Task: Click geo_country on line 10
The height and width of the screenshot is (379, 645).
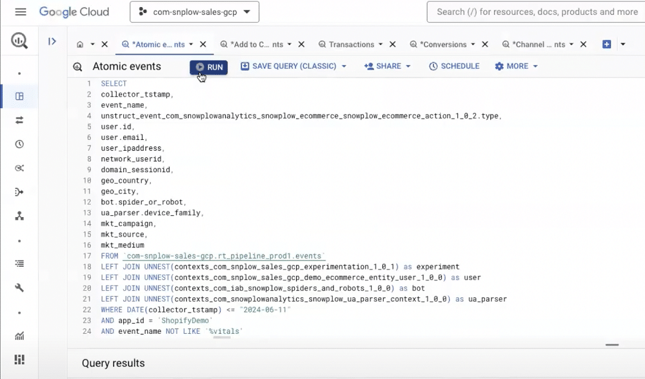Action: pos(124,180)
